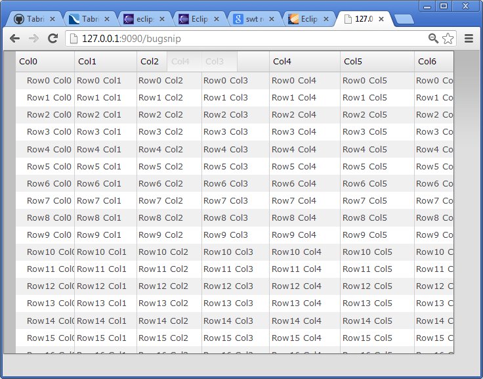
Task: Reload the current page
Action: (53, 39)
